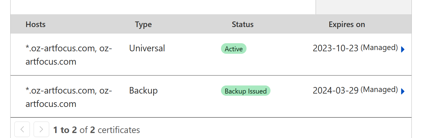
Task: Go to next page of certificates
Action: [41, 129]
